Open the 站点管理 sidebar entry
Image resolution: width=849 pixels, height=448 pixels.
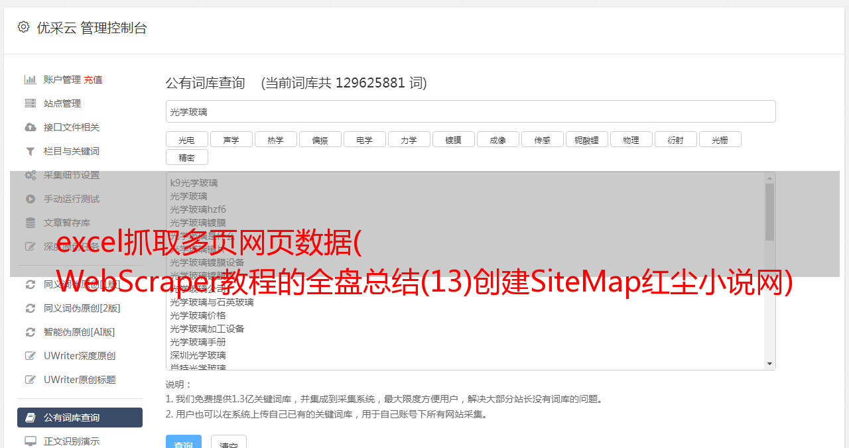[x=62, y=103]
